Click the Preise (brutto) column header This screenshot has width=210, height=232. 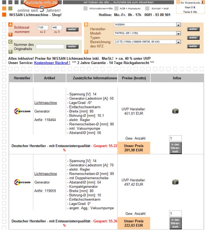pyautogui.click(x=134, y=78)
